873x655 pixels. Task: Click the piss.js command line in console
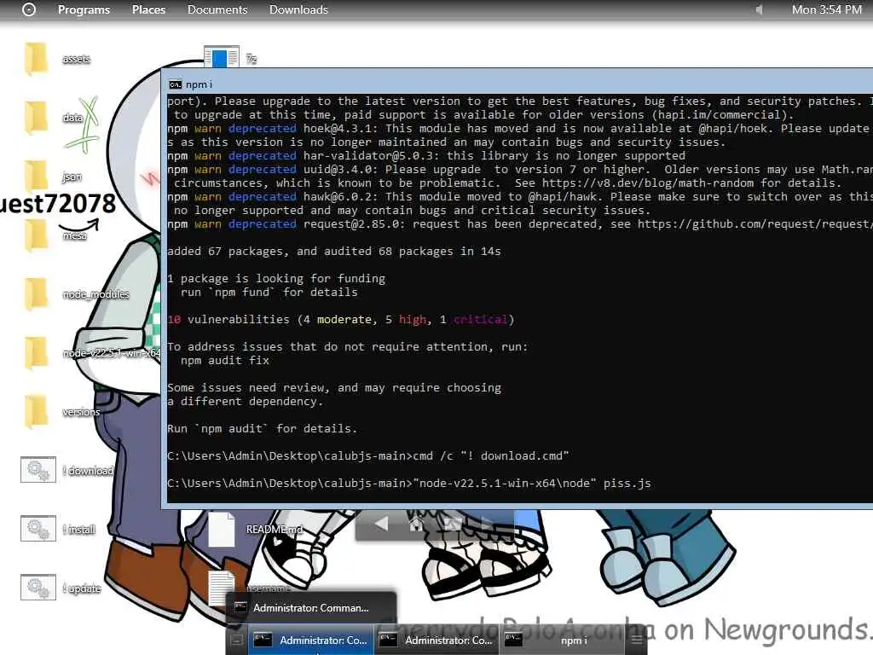[x=408, y=484]
